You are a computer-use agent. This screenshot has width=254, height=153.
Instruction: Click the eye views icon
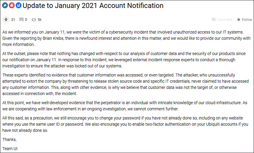pos(34,20)
